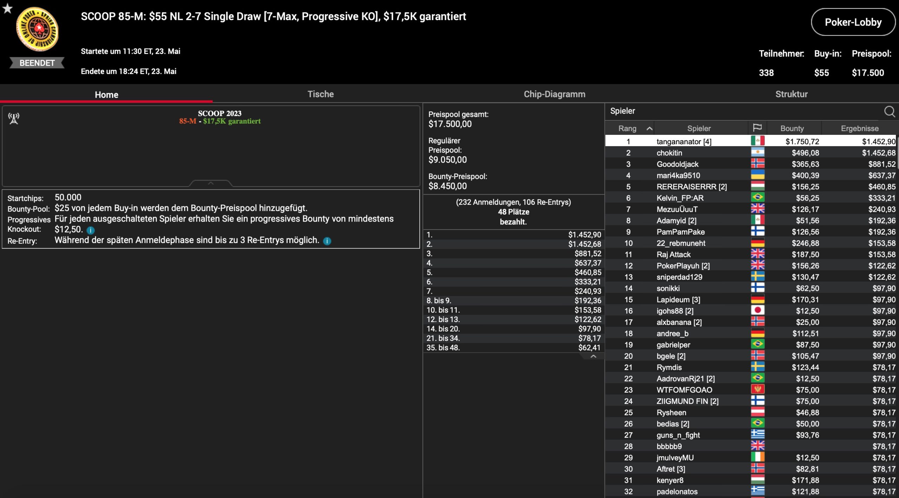Click info icon next to $12,50 bounty
The width and height of the screenshot is (899, 498).
(x=91, y=230)
